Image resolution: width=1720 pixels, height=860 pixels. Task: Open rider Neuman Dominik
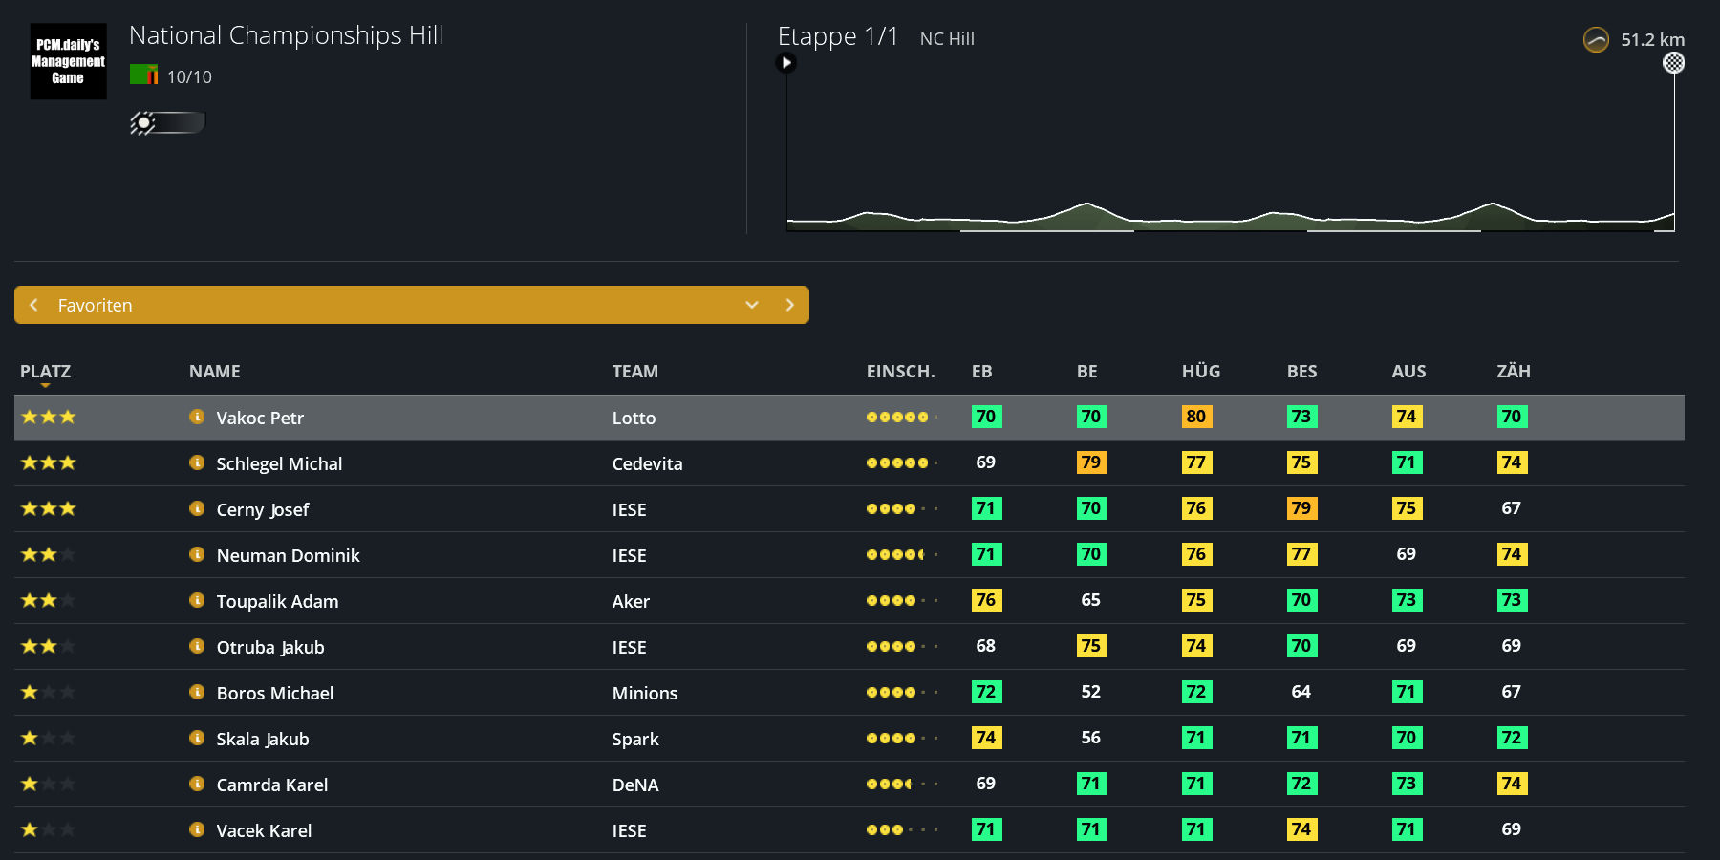pyautogui.click(x=288, y=555)
